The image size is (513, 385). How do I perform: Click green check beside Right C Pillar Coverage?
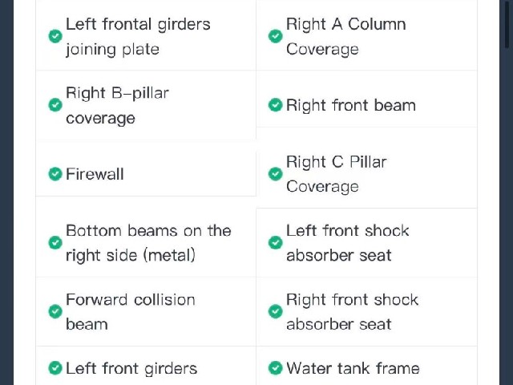[276, 174]
